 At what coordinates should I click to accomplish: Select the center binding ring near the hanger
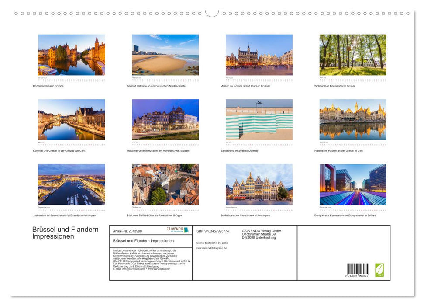199,14
